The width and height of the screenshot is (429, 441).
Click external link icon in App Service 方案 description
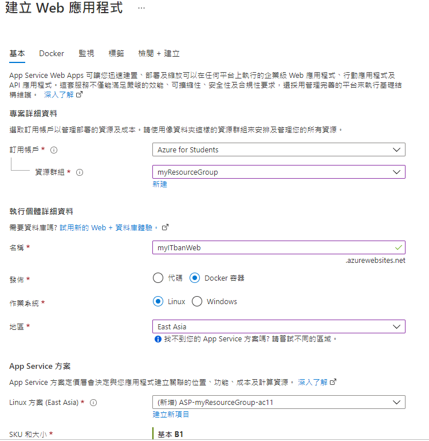click(x=333, y=382)
